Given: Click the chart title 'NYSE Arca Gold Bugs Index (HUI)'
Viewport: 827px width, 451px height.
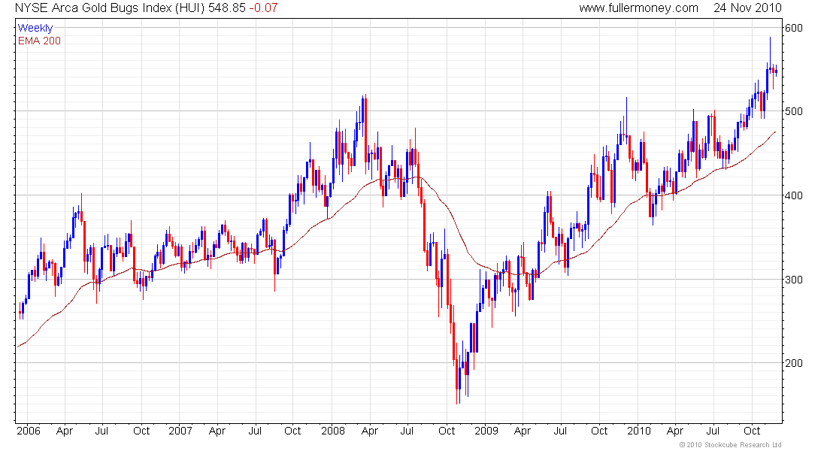Looking at the screenshot, I should [110, 8].
